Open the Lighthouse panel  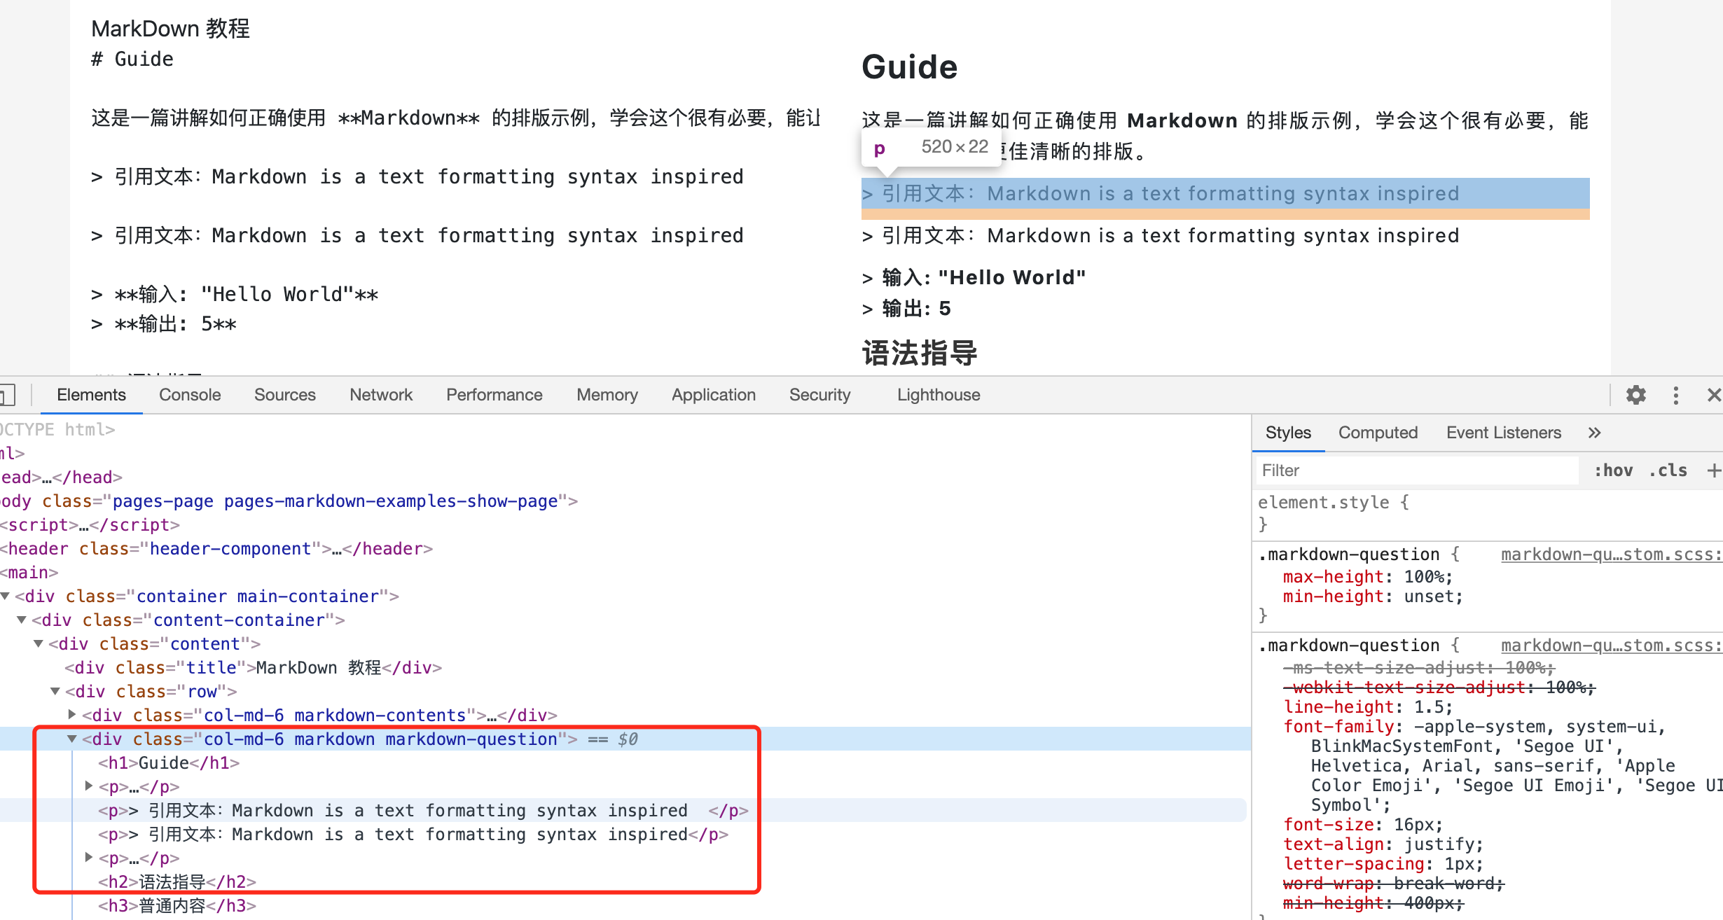(937, 394)
